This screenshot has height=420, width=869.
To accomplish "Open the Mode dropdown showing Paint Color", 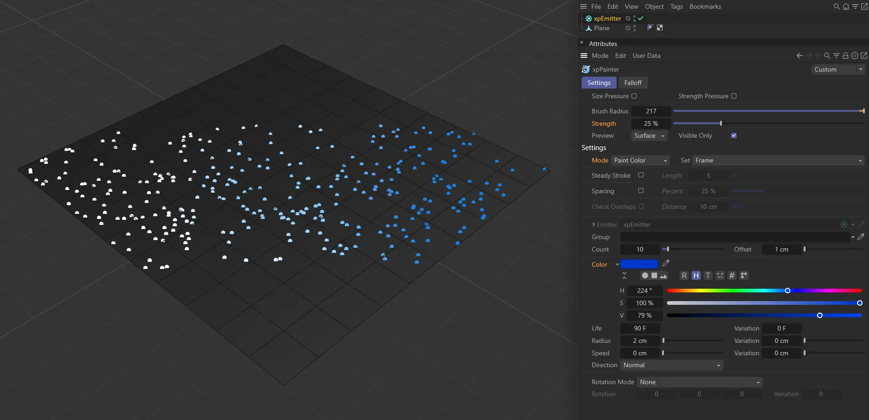I will click(640, 160).
